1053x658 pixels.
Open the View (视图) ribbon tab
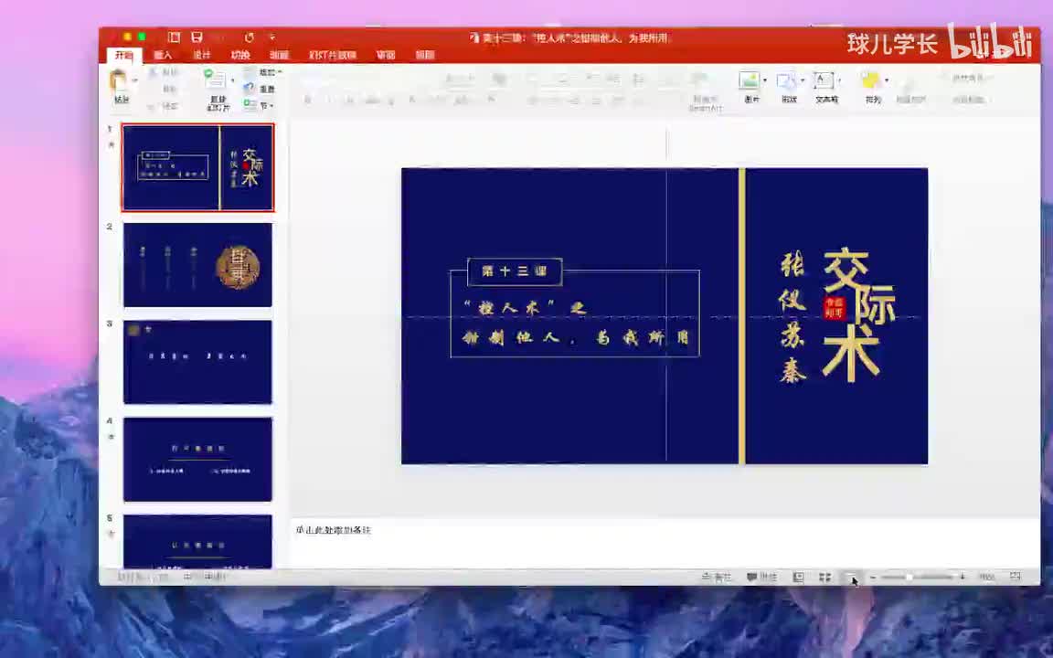point(424,55)
